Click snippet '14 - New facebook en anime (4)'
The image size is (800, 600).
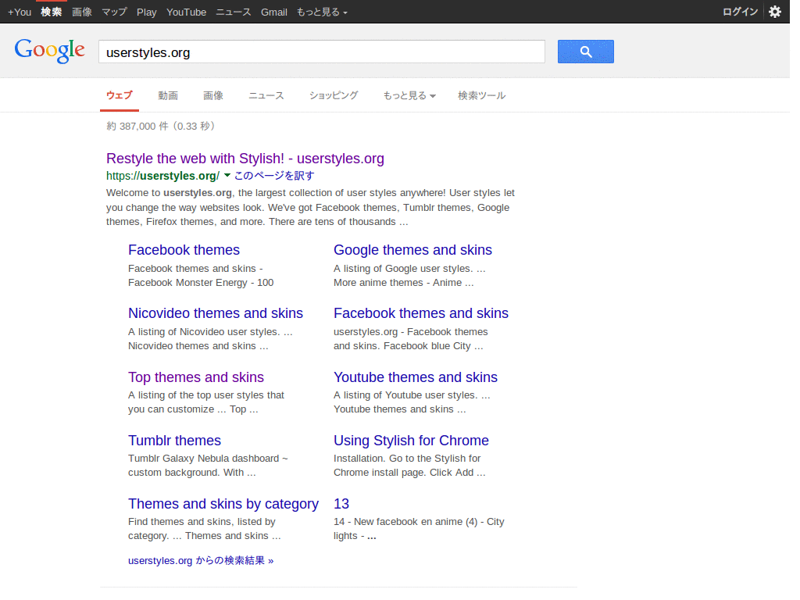click(x=405, y=521)
